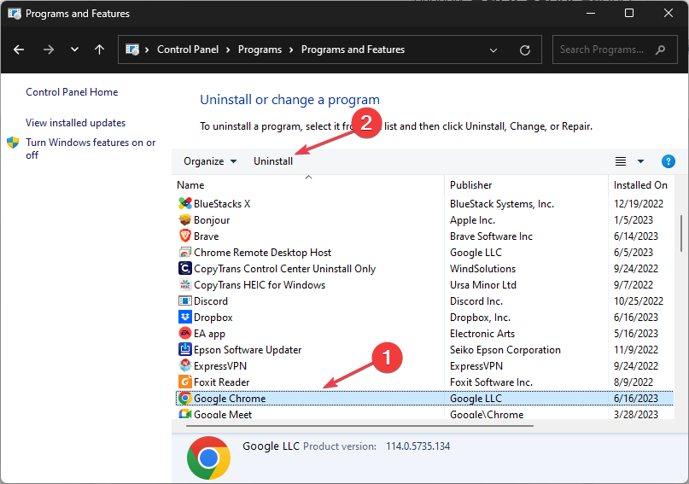Image resolution: width=689 pixels, height=484 pixels.
Task: Click the vertical scrollbar of the list
Action: [x=681, y=233]
